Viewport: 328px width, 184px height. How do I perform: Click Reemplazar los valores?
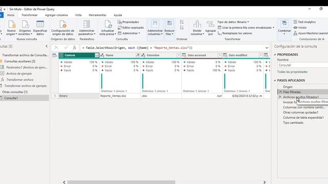235,33
